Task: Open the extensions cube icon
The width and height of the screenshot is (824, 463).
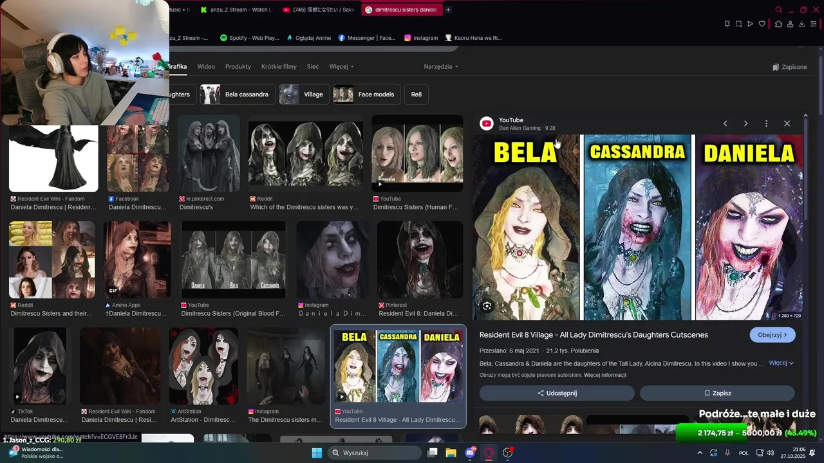Action: [778, 24]
